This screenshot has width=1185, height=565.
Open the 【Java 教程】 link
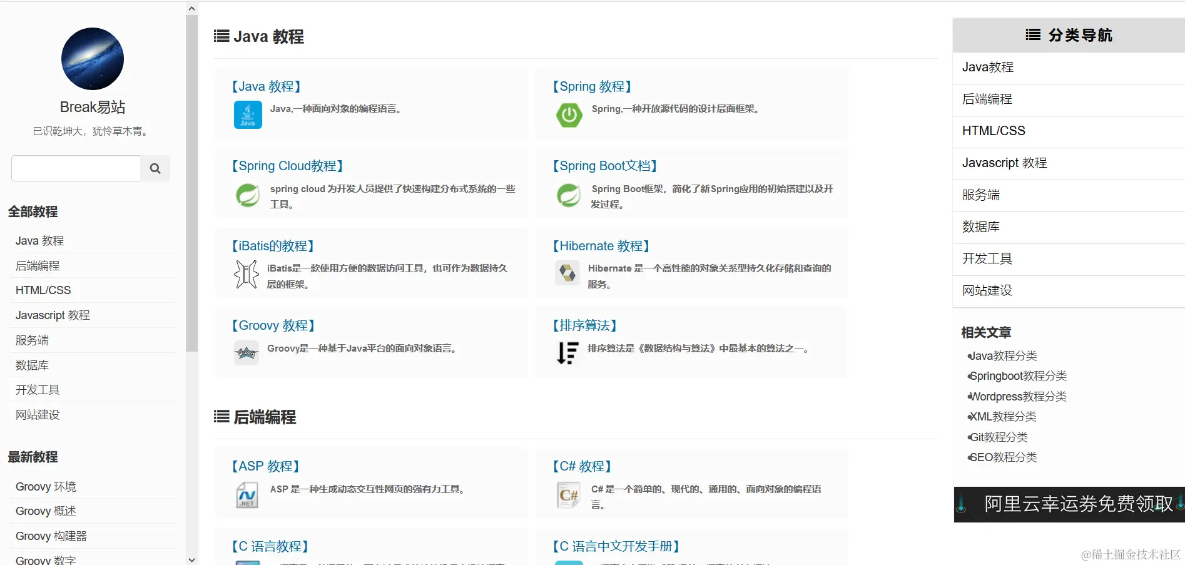pos(266,86)
